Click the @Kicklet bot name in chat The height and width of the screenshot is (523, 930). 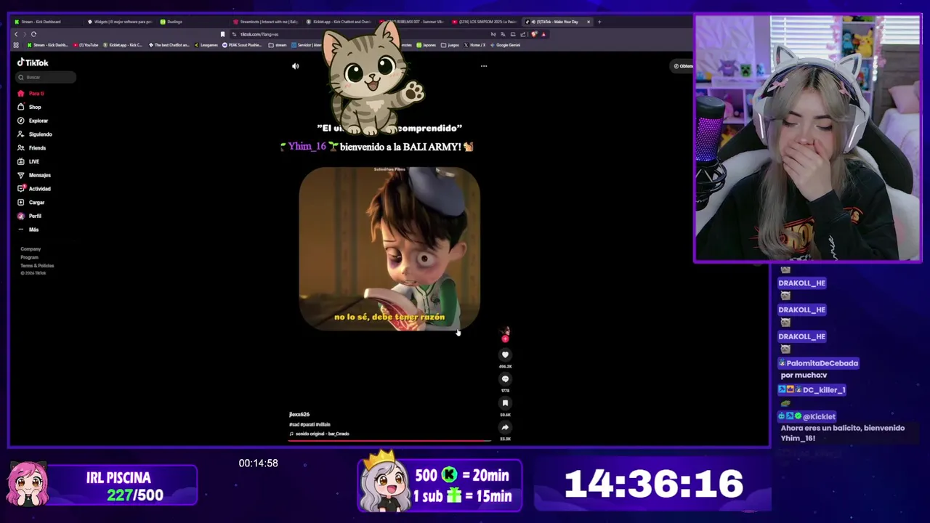[819, 417]
